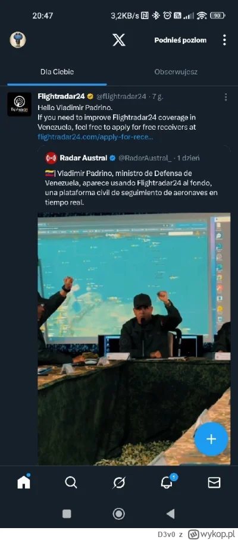
Task: Open the Search magnifier icon
Action: click(x=71, y=483)
